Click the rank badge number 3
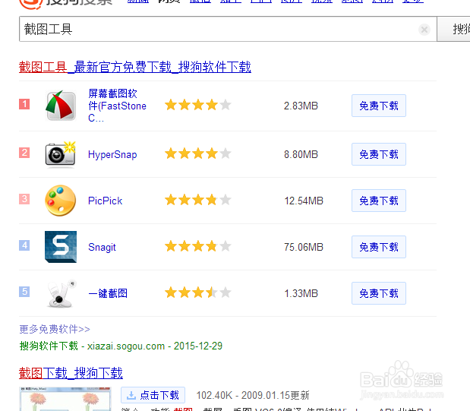470x411 pixels. pyautogui.click(x=24, y=199)
